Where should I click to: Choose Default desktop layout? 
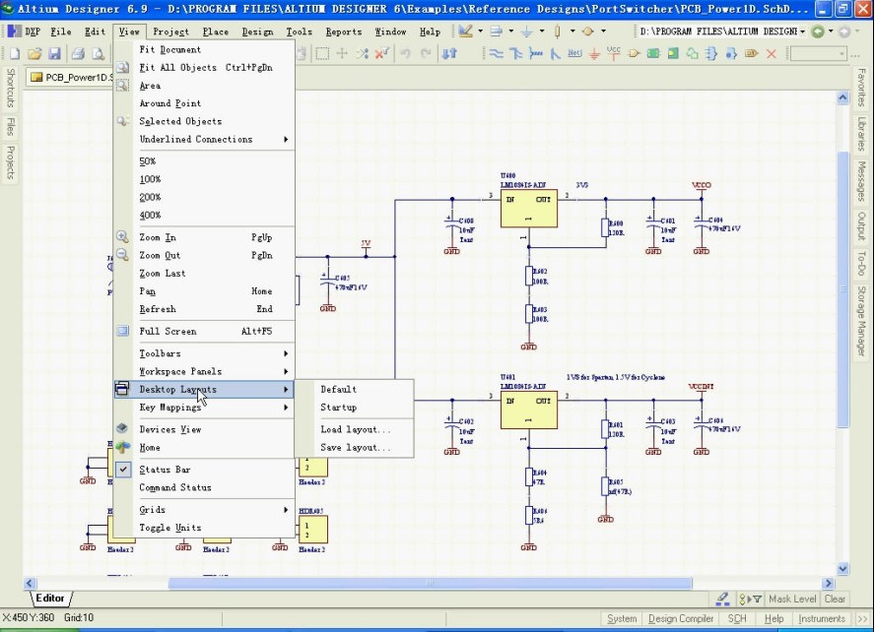pyautogui.click(x=355, y=389)
